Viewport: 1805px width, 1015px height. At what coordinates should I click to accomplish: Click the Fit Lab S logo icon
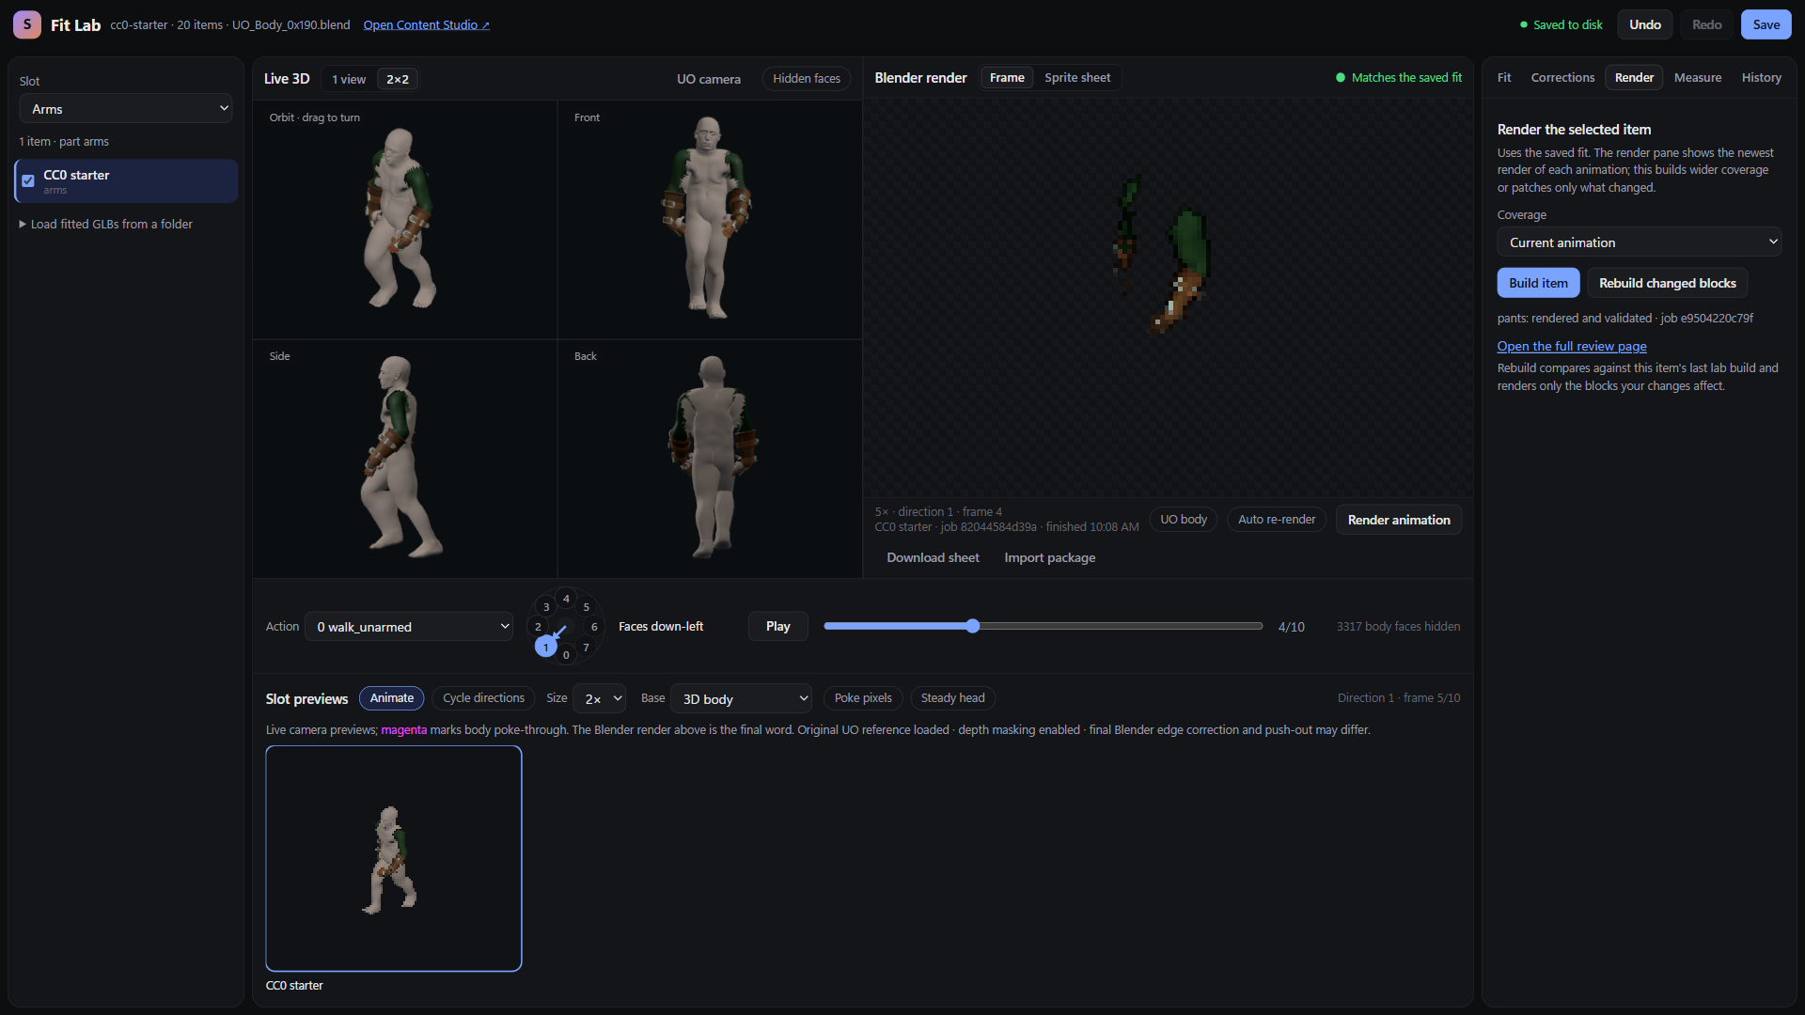pos(26,24)
